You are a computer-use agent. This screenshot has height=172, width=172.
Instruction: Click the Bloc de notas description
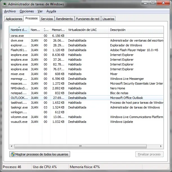119,93
